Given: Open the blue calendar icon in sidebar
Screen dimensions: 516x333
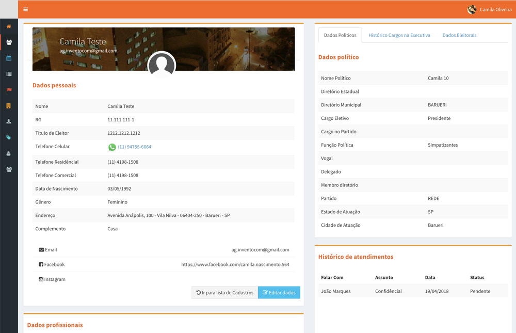Looking at the screenshot, I should click(9, 58).
